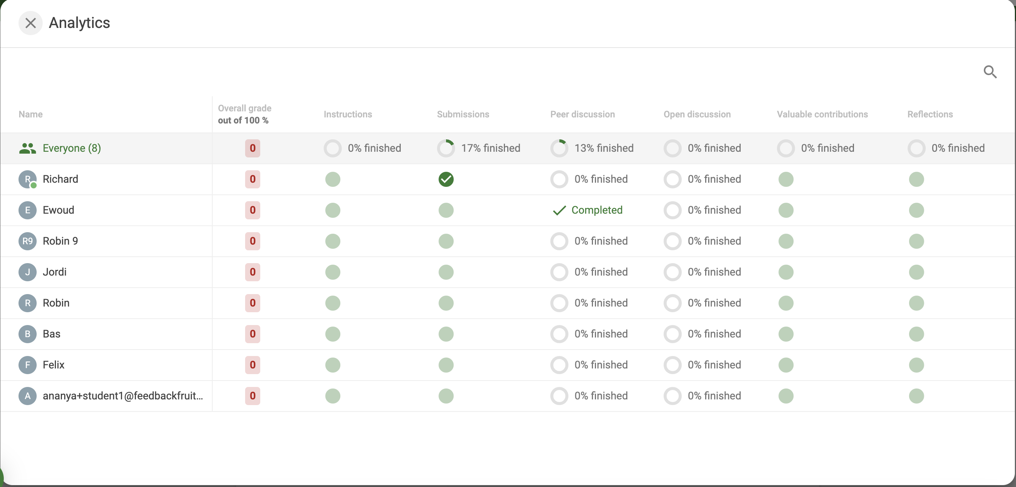
Task: Open ananya+student1 student name
Action: pos(123,396)
